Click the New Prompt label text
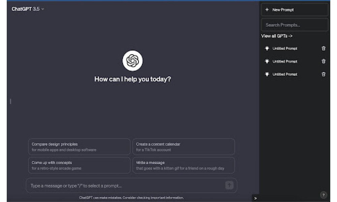337x202 pixels. point(283,10)
